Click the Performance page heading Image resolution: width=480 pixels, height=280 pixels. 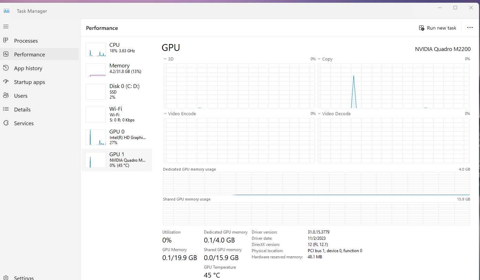click(102, 28)
